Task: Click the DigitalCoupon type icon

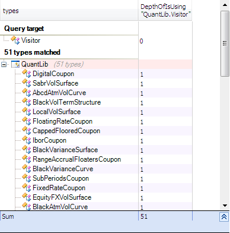Action: tap(27, 74)
